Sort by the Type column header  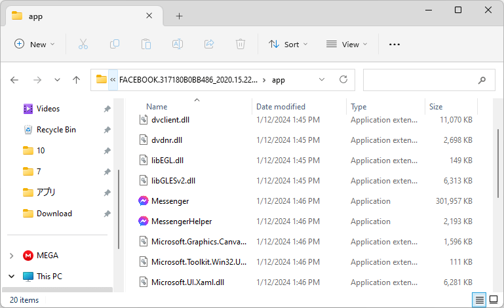pos(359,107)
